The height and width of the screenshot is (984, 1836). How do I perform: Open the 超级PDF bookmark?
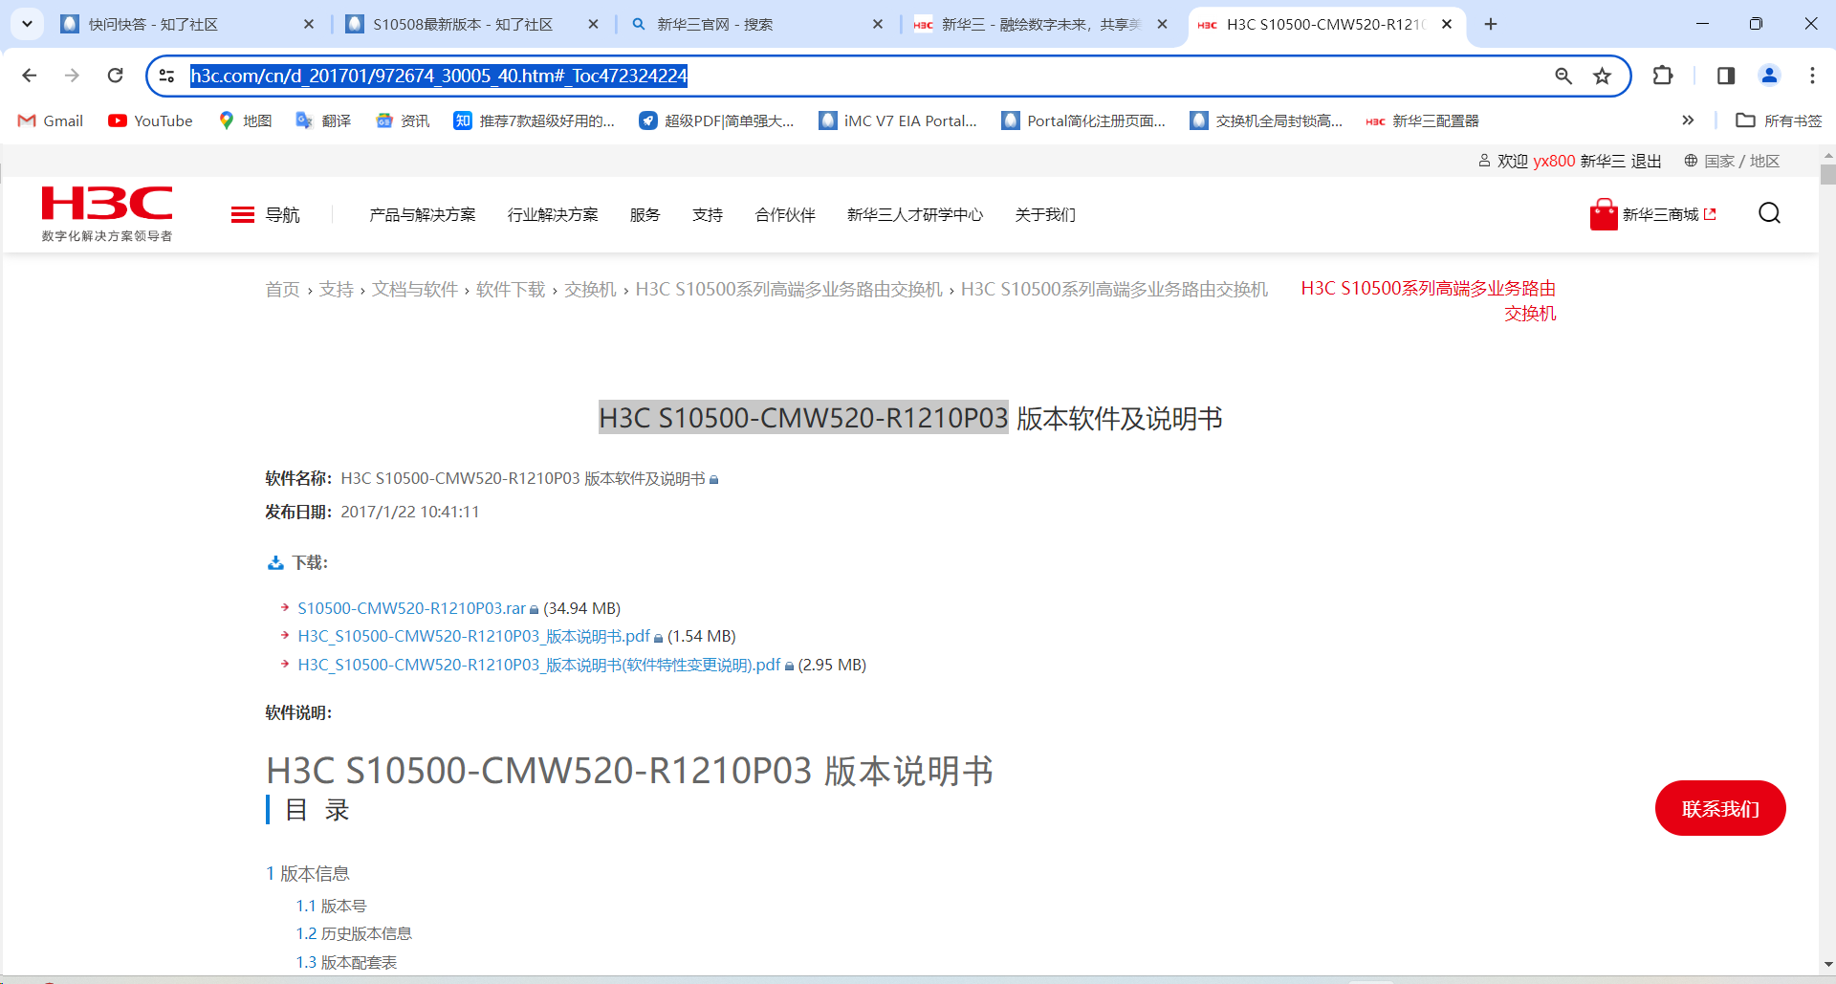(x=716, y=120)
